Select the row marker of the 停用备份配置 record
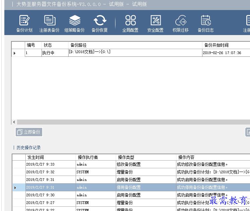Viewport: 250px width, 211px height. 19,187
